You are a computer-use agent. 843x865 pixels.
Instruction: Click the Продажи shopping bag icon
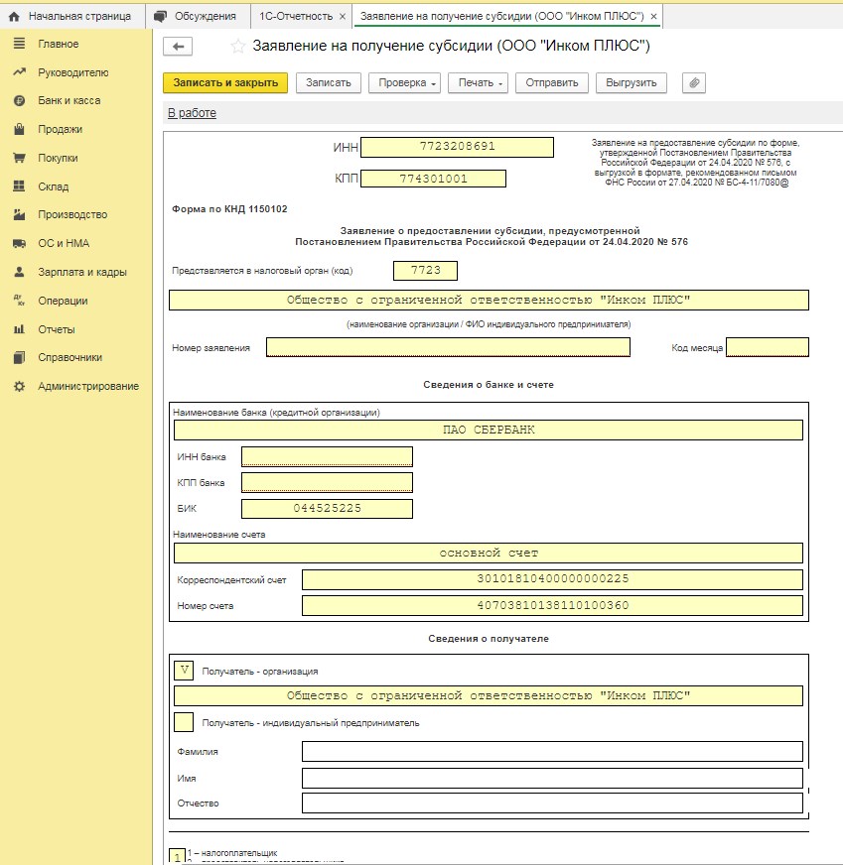coord(19,129)
